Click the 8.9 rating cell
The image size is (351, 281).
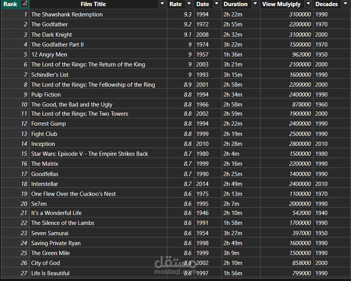pos(181,84)
